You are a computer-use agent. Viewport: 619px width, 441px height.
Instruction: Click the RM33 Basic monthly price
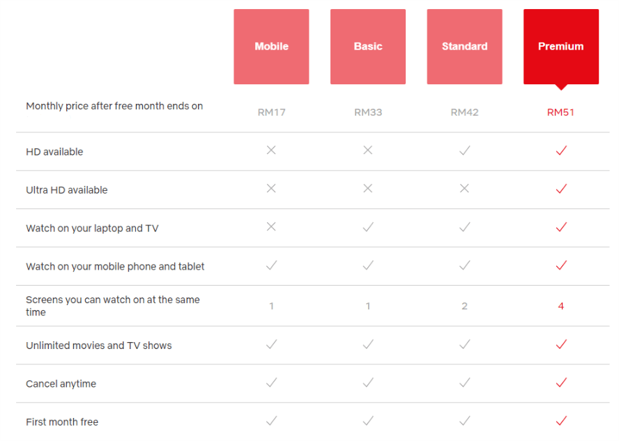point(368,112)
